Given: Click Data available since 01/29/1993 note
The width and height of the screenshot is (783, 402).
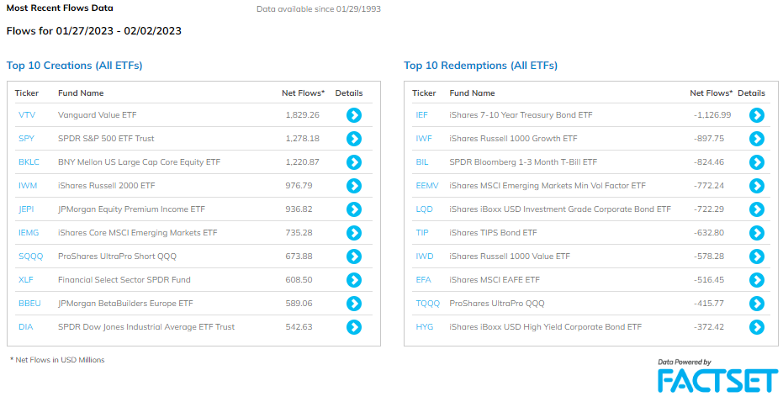Looking at the screenshot, I should click(x=319, y=9).
